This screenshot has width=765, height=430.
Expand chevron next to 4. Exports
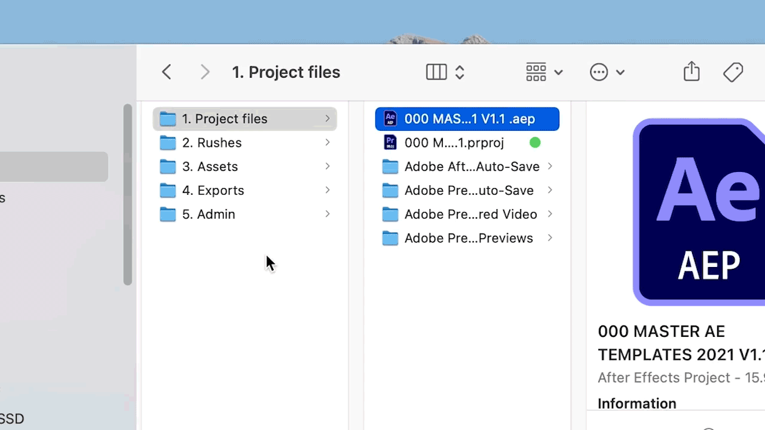(328, 190)
